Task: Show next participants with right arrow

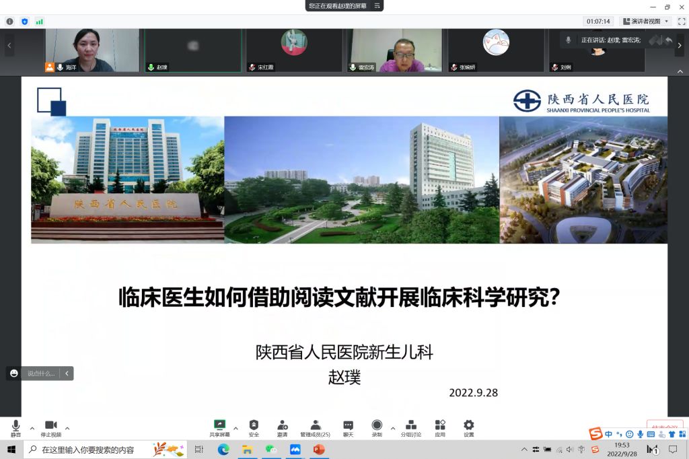Action: point(681,45)
